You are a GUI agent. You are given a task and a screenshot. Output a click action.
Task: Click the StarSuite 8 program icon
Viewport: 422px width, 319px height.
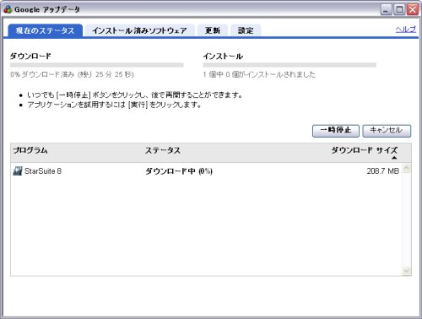pyautogui.click(x=18, y=170)
